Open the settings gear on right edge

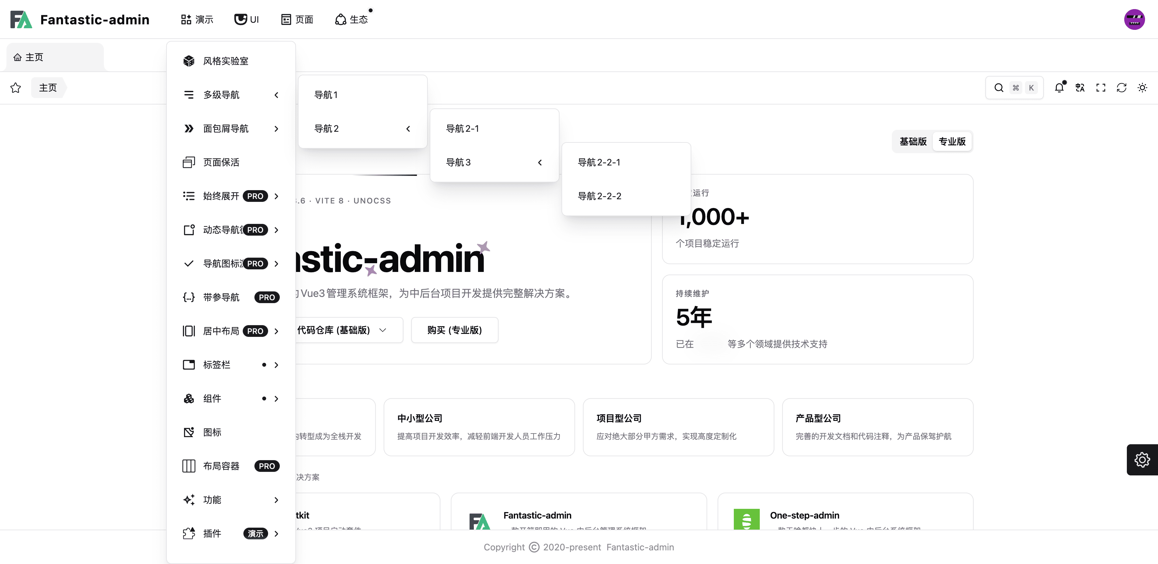[1142, 459]
